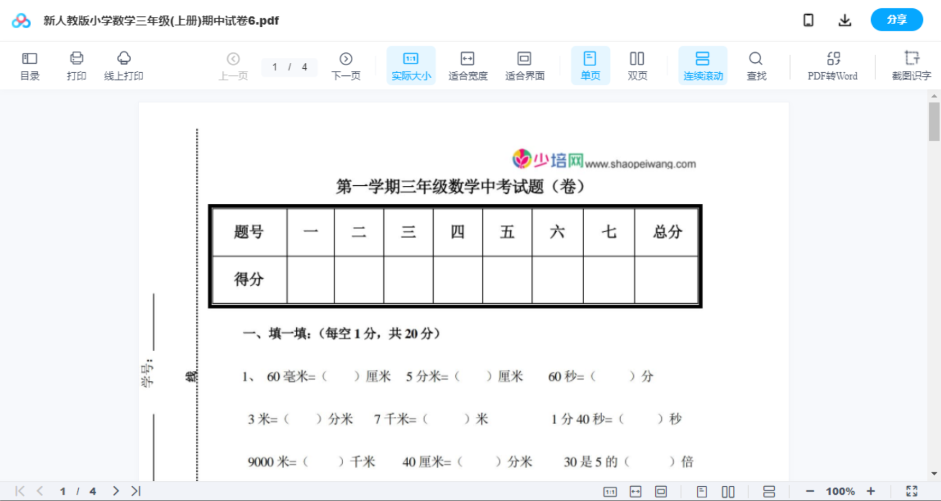
Task: Toggle 双页 double-page view
Action: point(637,65)
